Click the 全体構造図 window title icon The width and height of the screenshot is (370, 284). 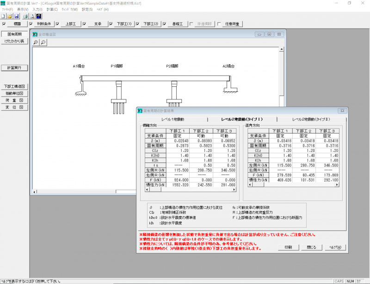pos(35,35)
